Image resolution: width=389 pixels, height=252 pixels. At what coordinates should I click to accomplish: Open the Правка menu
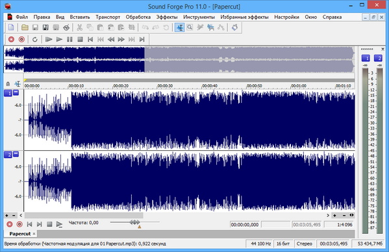[42, 17]
